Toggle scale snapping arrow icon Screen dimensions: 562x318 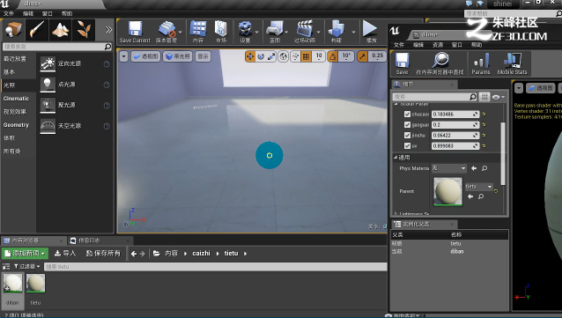(362, 56)
